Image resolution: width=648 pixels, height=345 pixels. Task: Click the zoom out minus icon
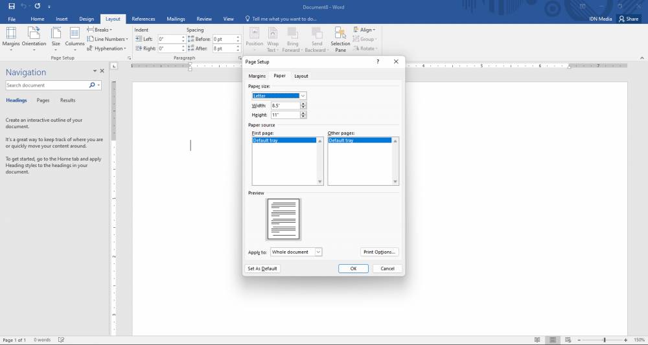coord(579,340)
